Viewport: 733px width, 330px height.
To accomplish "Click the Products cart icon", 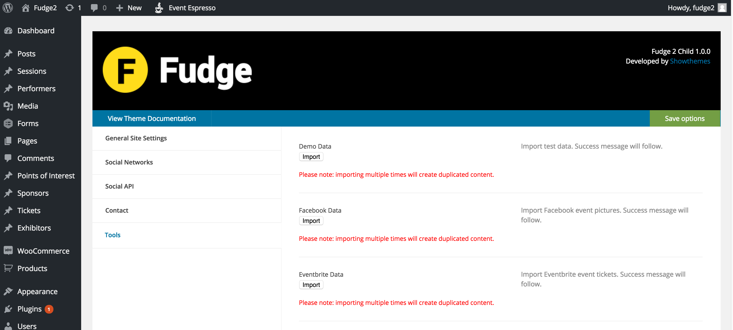I will pos(8,268).
